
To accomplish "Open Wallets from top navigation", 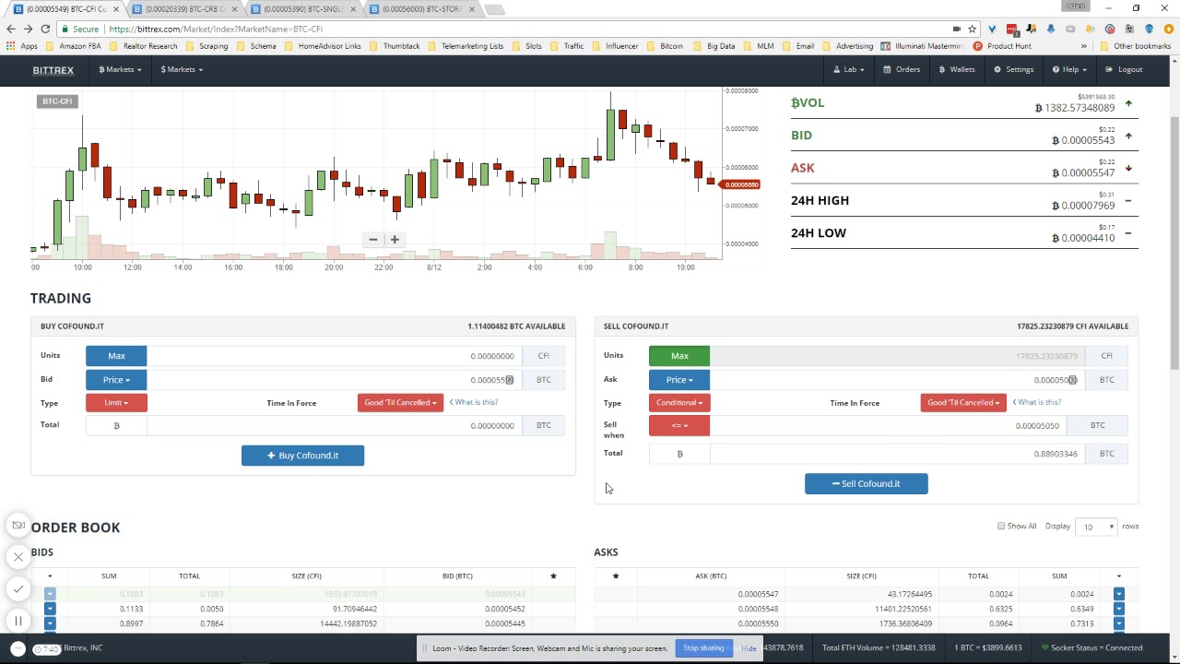I will [957, 69].
